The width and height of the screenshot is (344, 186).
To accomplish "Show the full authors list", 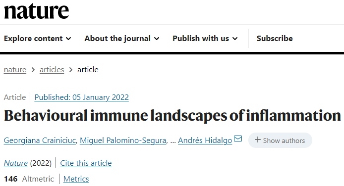I will tap(280, 140).
